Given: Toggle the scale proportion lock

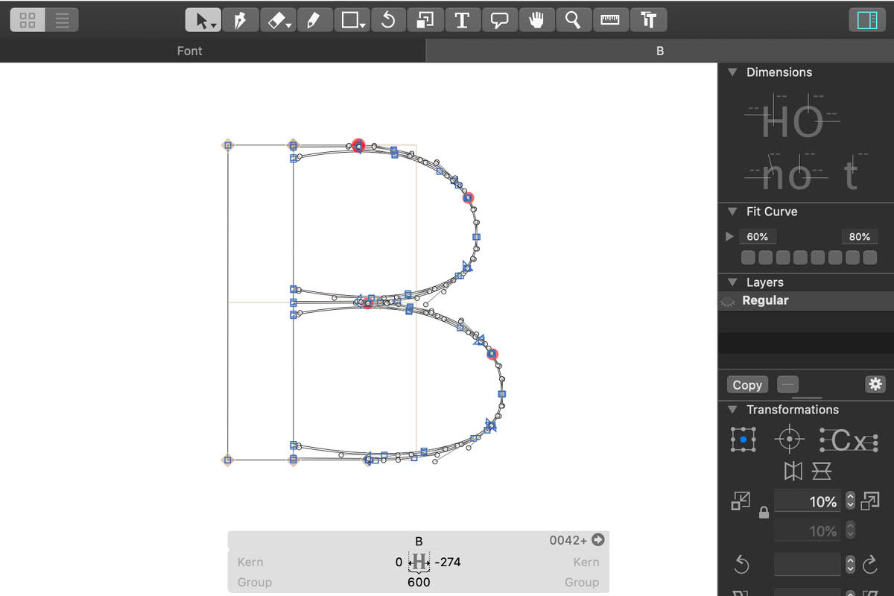Looking at the screenshot, I should (763, 513).
